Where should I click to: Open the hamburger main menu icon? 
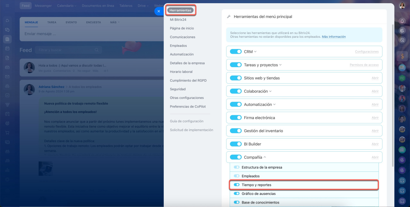[x=7, y=6]
